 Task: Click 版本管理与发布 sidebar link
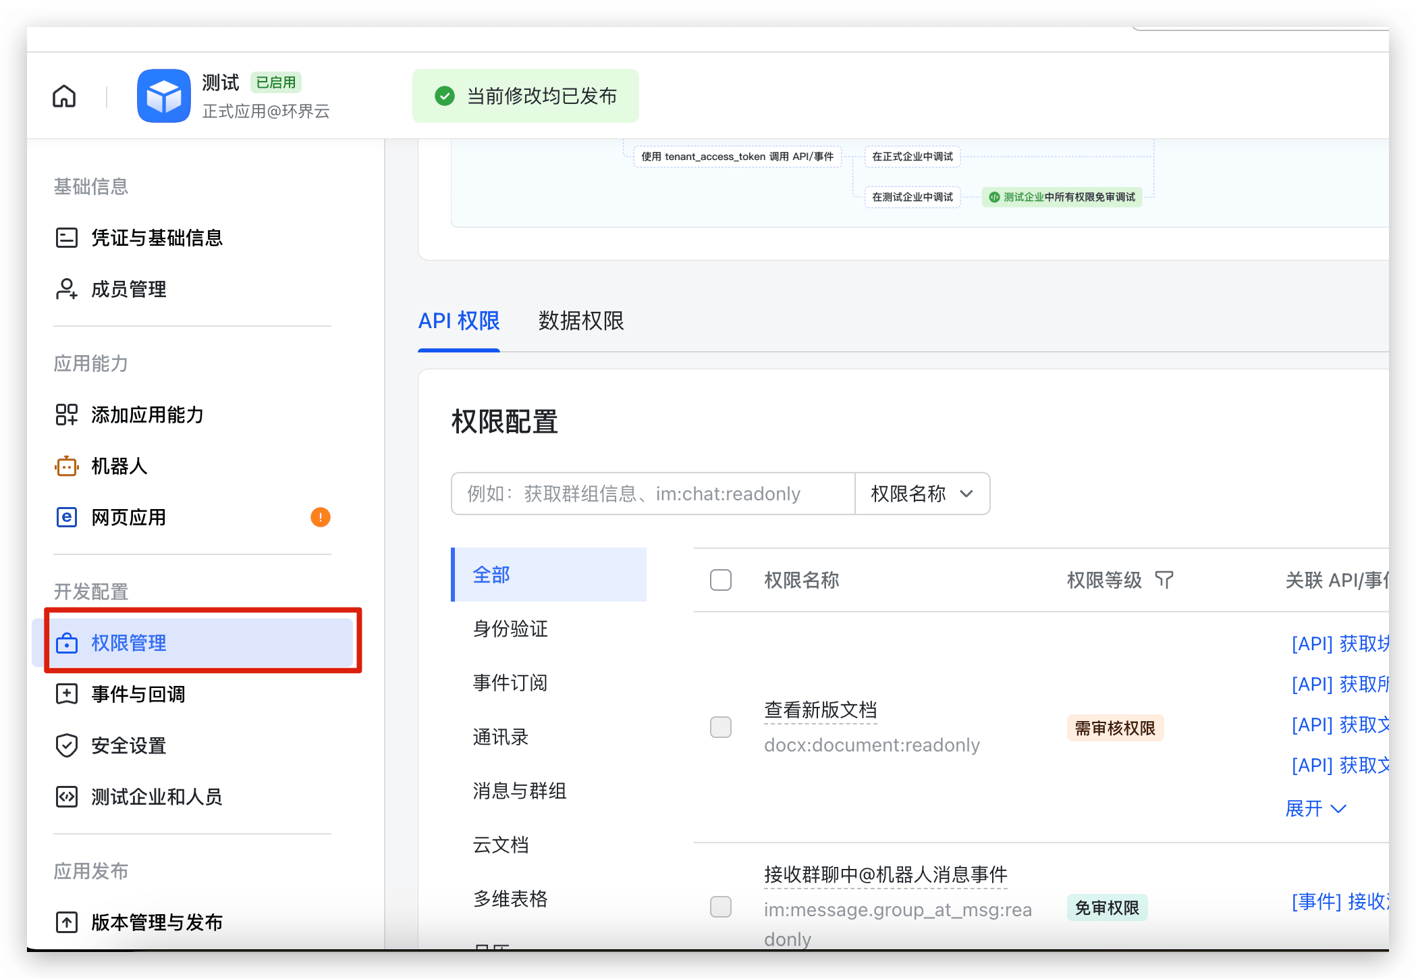coord(157,922)
